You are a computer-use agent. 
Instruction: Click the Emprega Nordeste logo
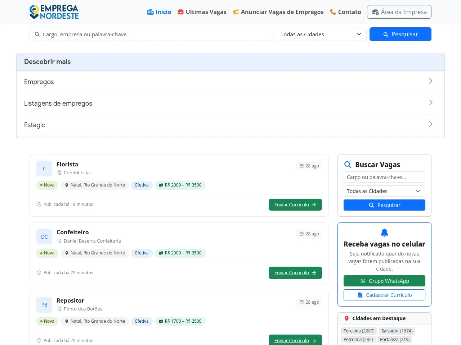[54, 12]
